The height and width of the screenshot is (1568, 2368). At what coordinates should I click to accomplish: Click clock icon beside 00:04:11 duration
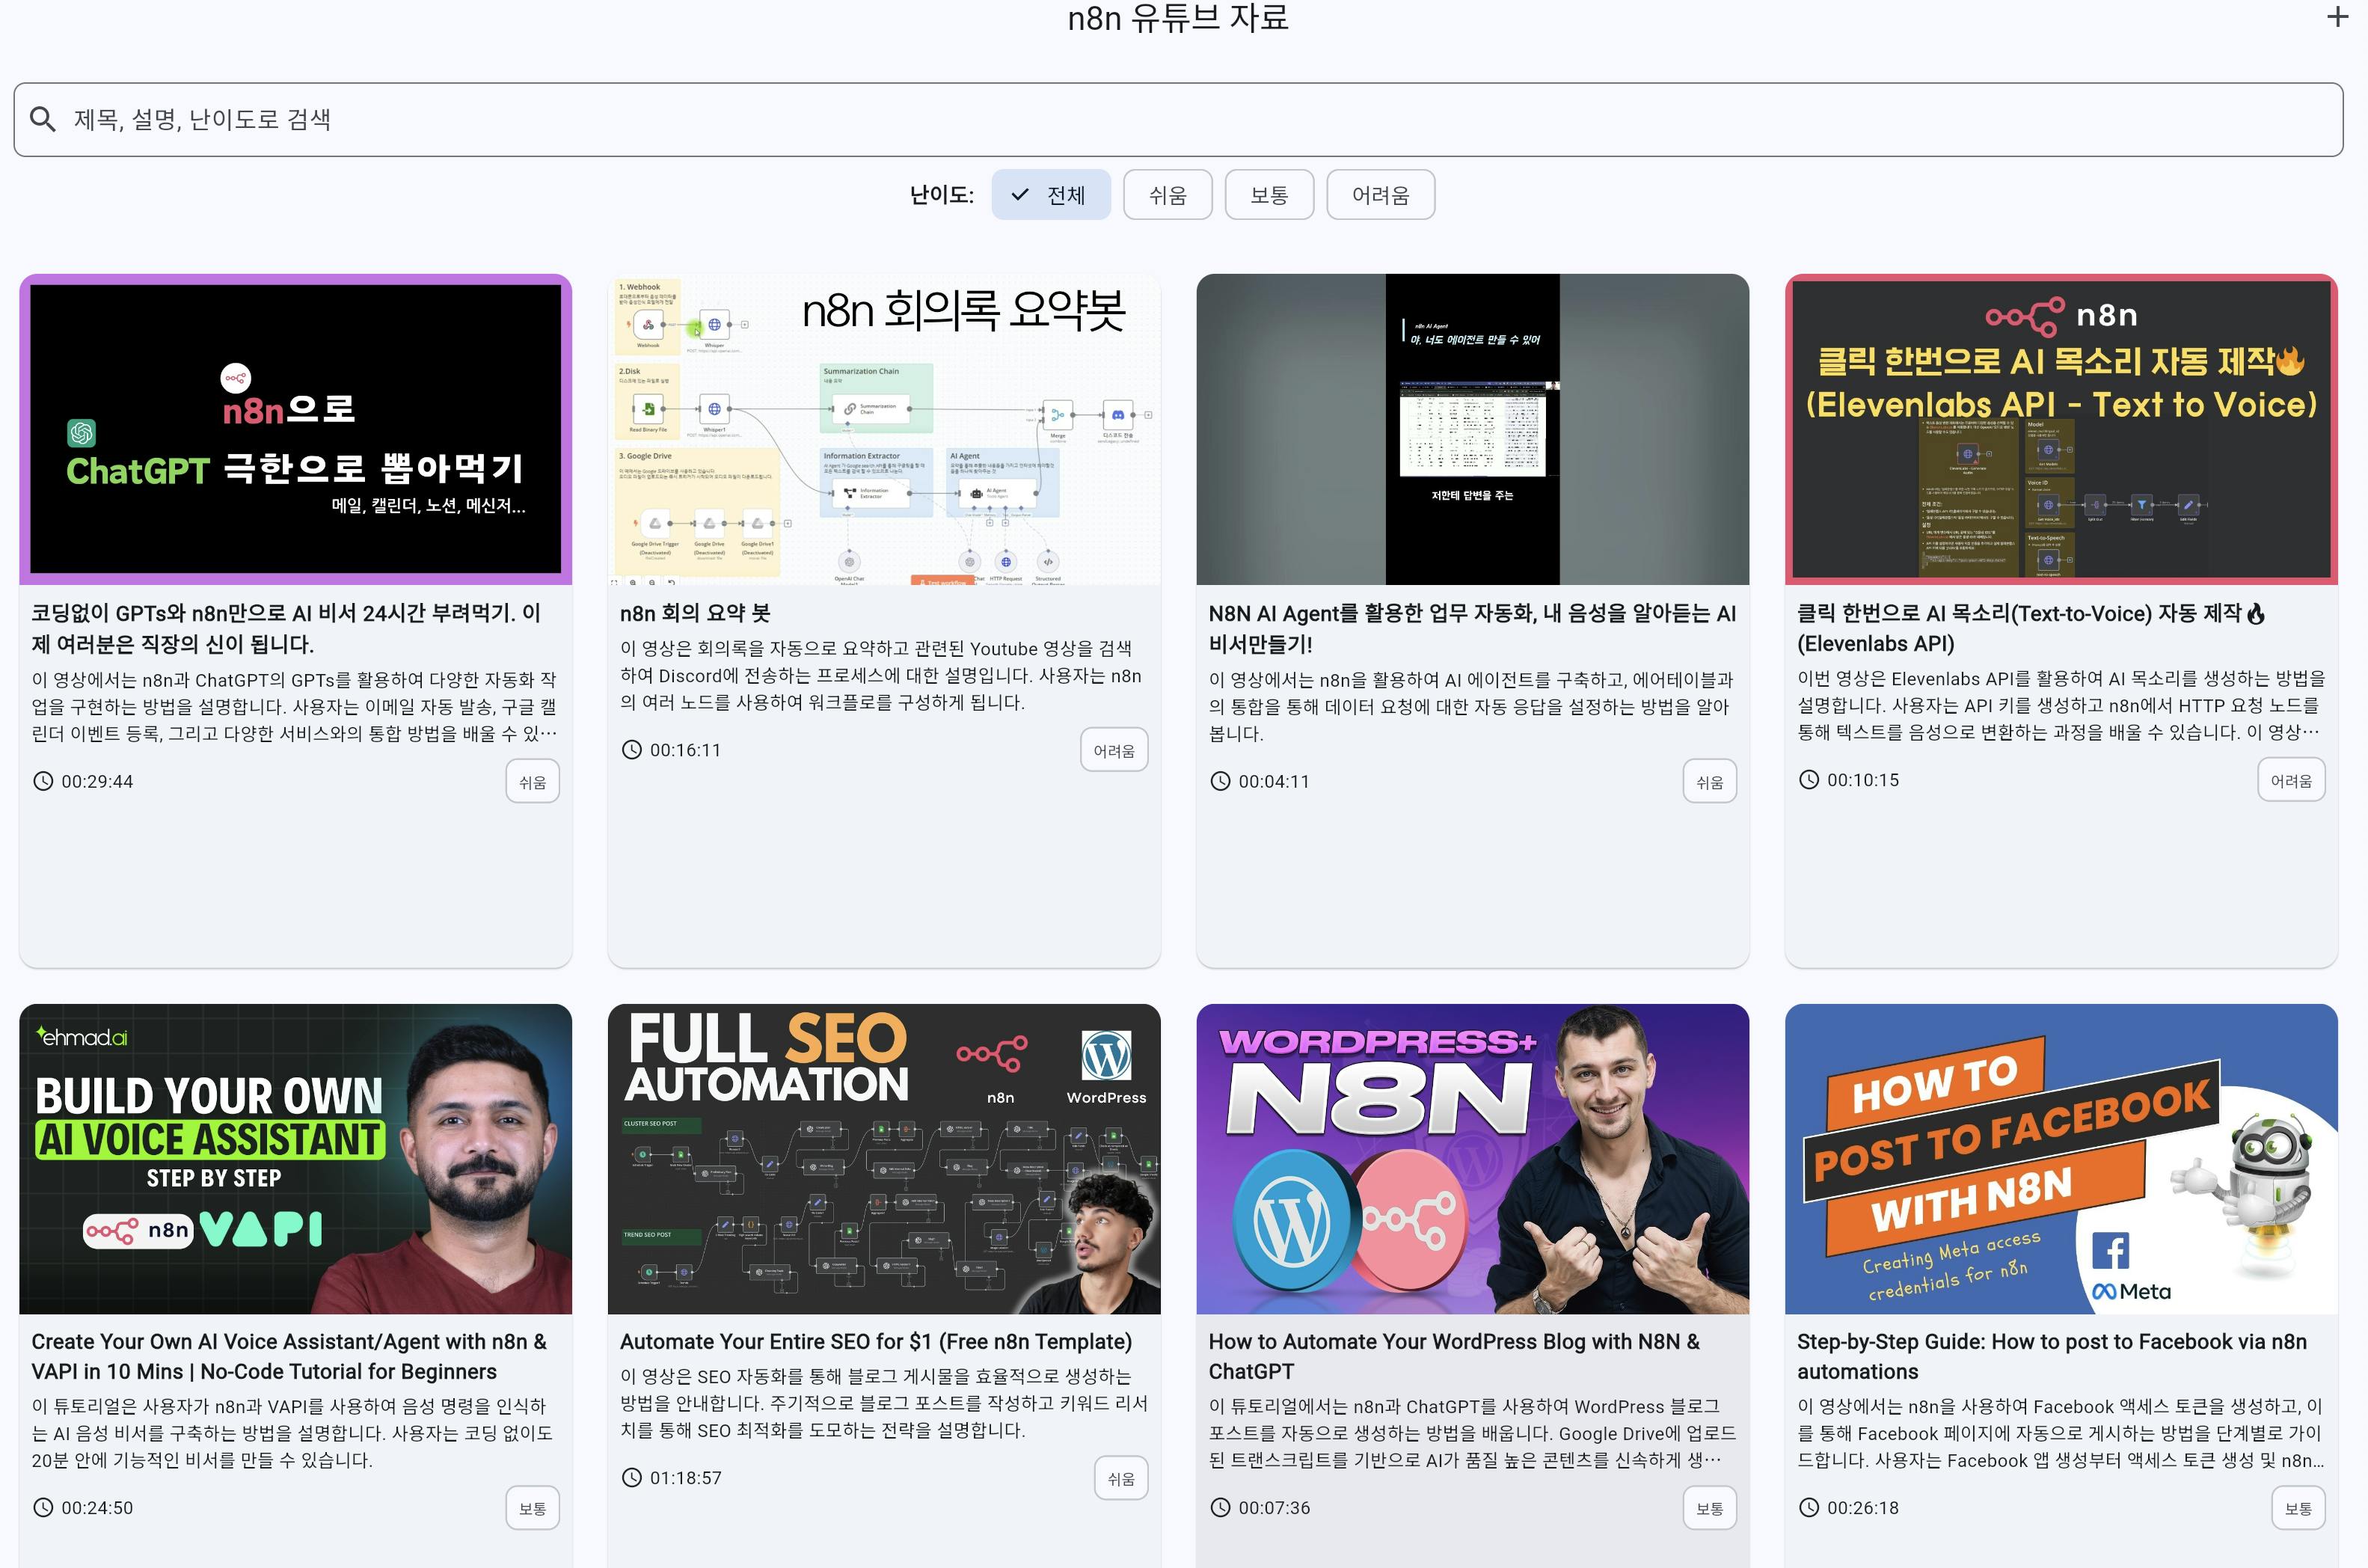pyautogui.click(x=1221, y=781)
